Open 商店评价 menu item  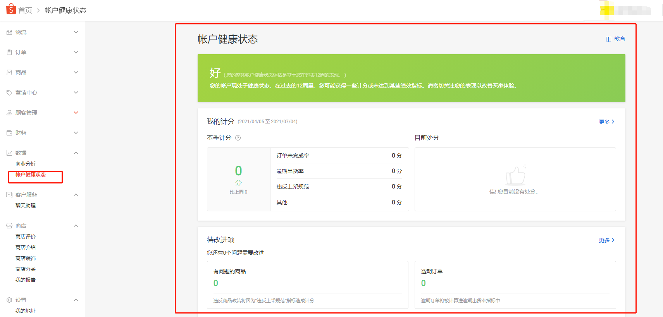26,236
